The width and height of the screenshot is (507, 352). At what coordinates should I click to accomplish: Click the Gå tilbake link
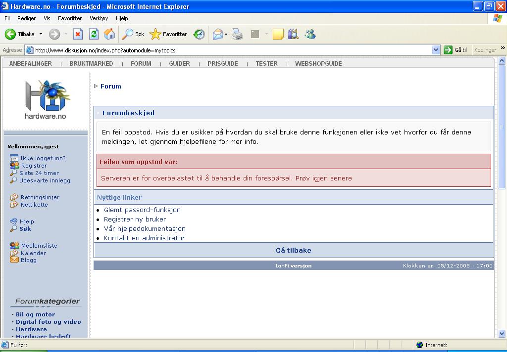click(x=294, y=250)
